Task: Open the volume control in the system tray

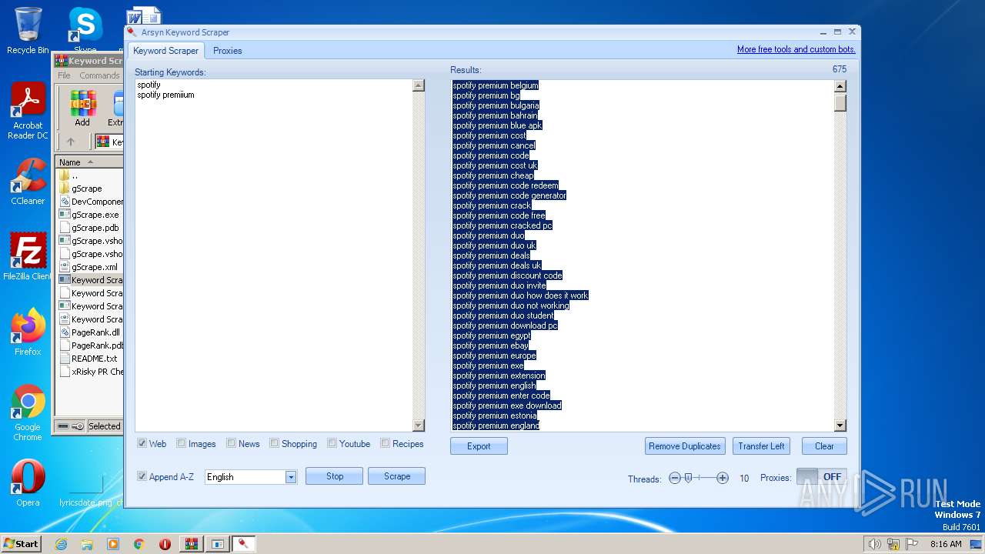Action: click(874, 544)
